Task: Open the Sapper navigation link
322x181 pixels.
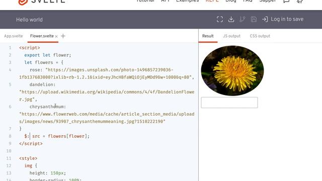Action: coord(267,1)
